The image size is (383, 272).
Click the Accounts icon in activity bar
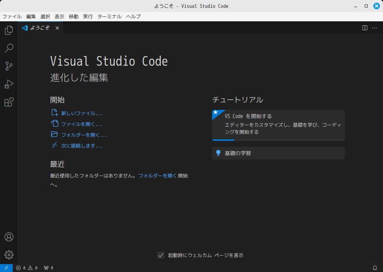[9, 237]
